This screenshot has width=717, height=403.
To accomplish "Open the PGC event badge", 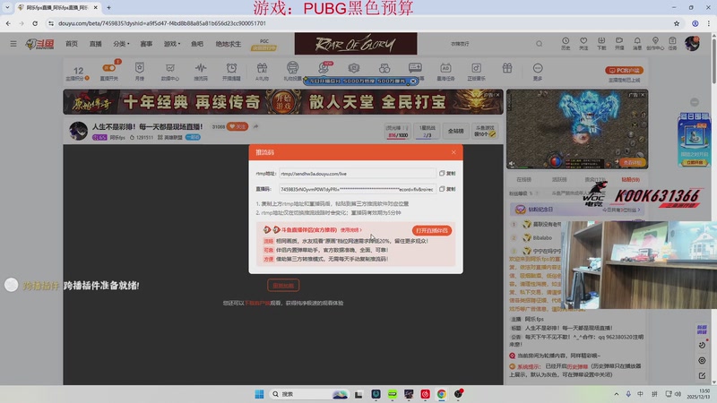I will click(x=263, y=45).
